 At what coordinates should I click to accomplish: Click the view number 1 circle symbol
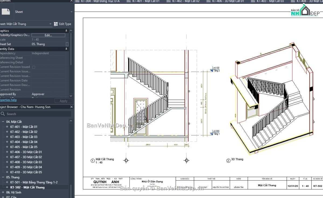pos(93,161)
